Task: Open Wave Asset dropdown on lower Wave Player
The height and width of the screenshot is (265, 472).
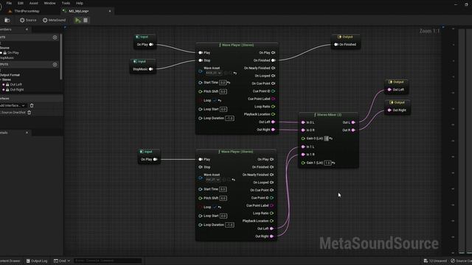Action: coord(212,180)
